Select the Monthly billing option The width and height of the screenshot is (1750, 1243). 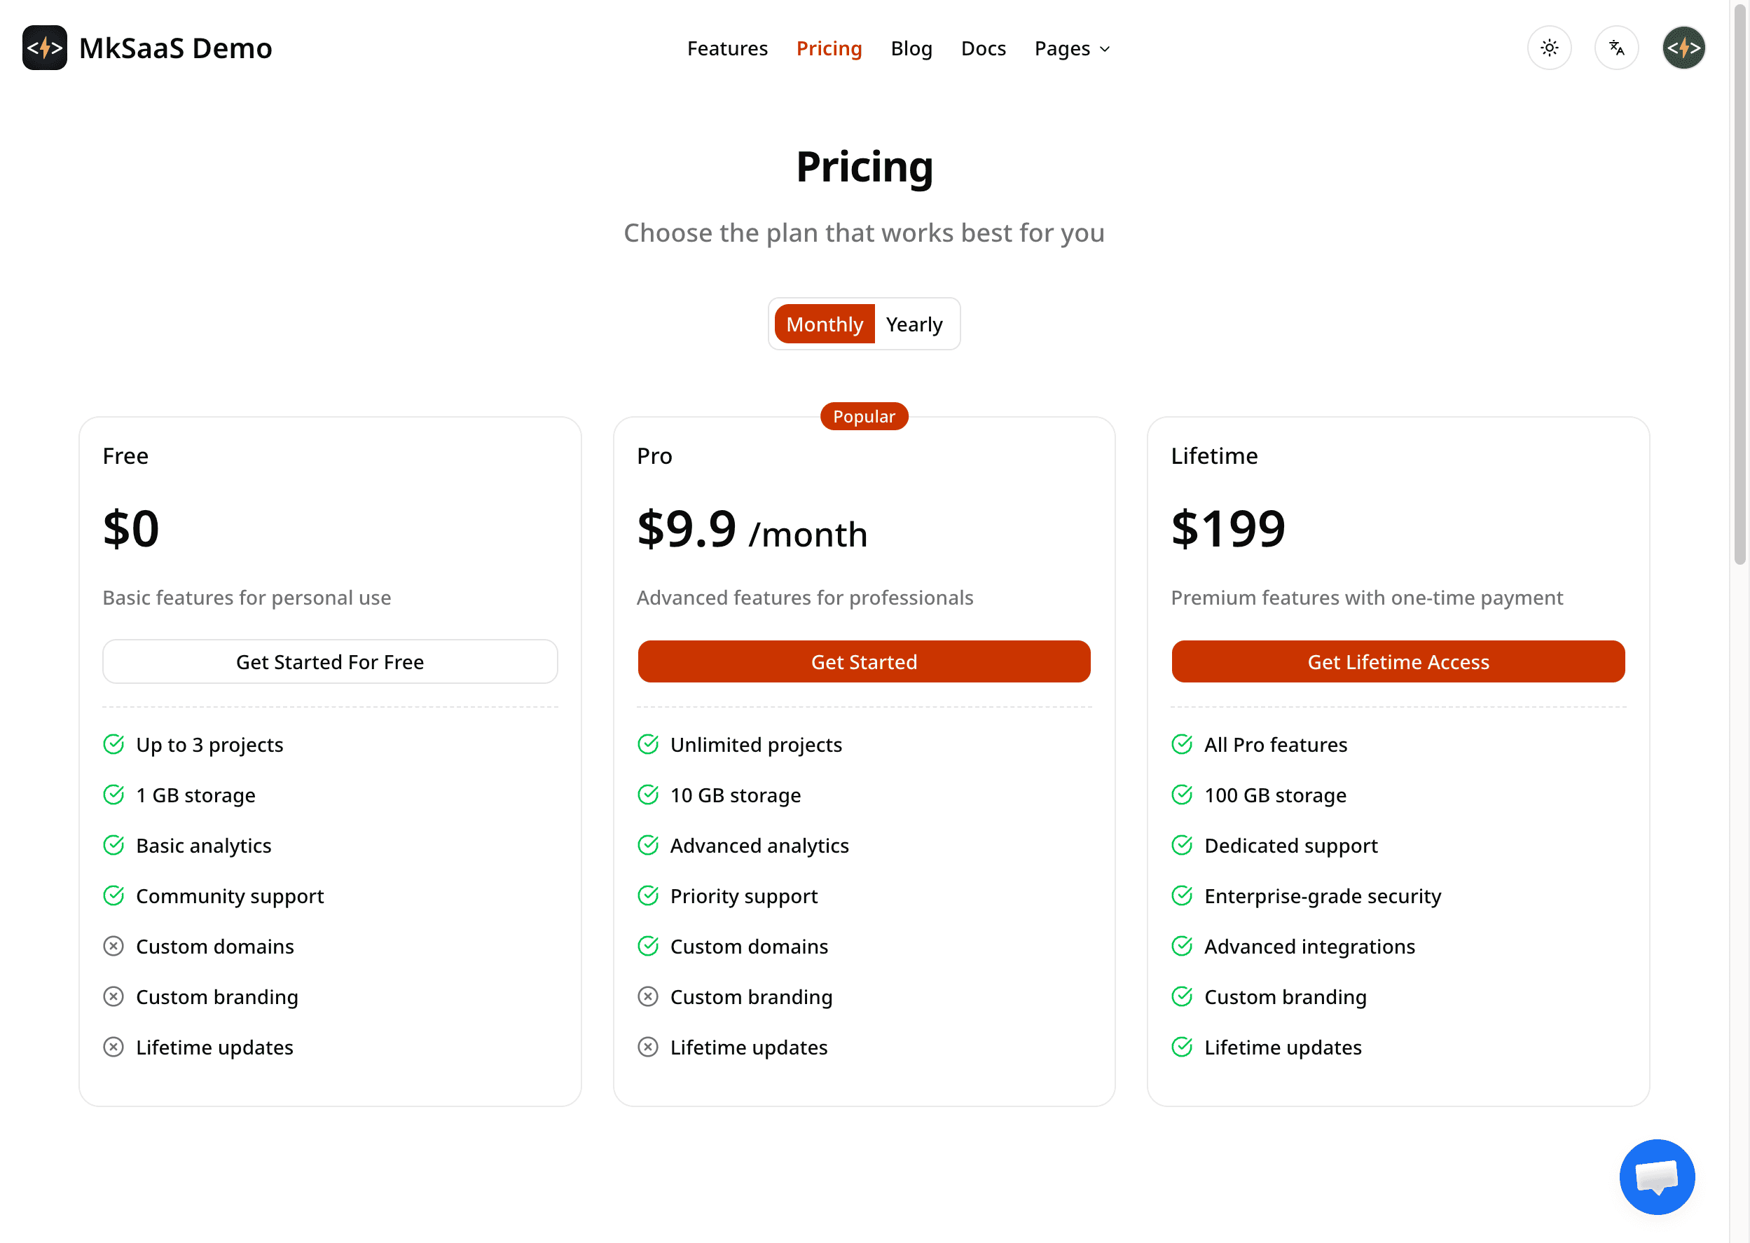pos(824,324)
